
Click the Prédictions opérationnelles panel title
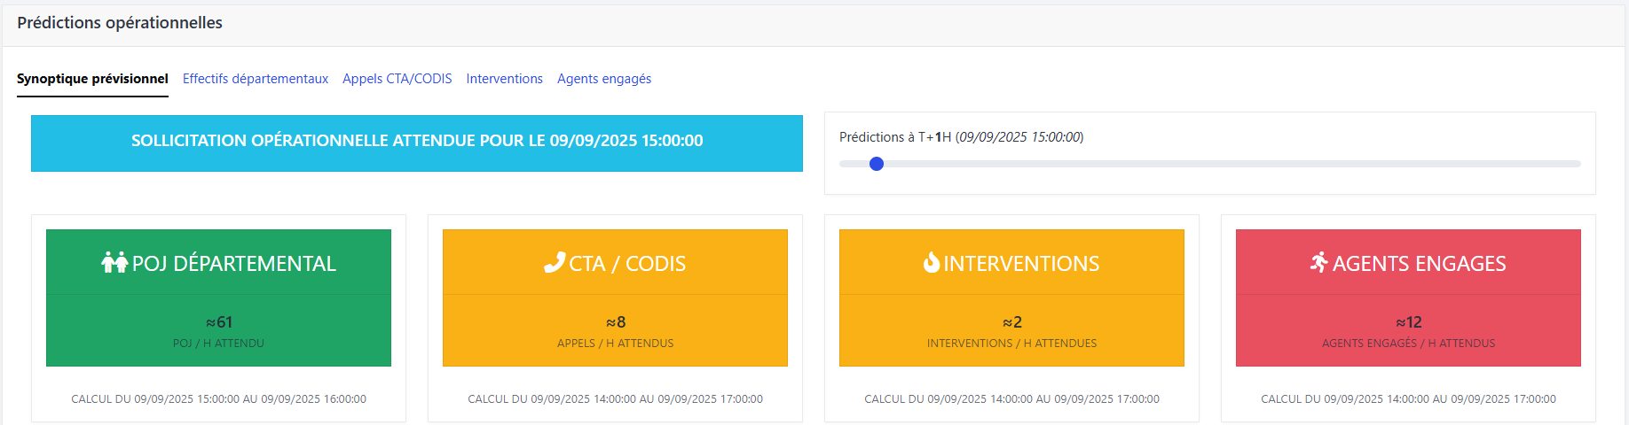(x=120, y=23)
